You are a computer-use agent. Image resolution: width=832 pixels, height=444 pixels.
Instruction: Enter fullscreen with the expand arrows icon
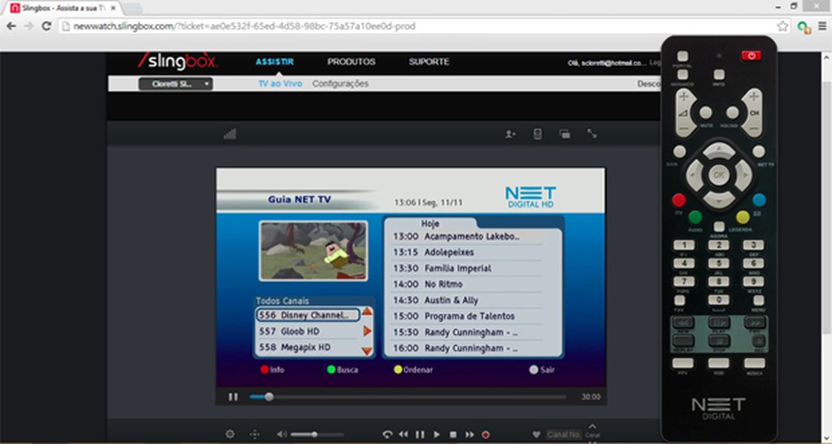click(x=592, y=134)
